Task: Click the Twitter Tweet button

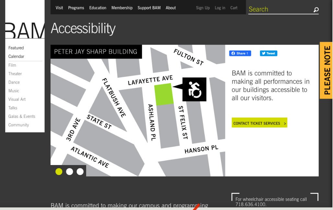Action: point(269,53)
